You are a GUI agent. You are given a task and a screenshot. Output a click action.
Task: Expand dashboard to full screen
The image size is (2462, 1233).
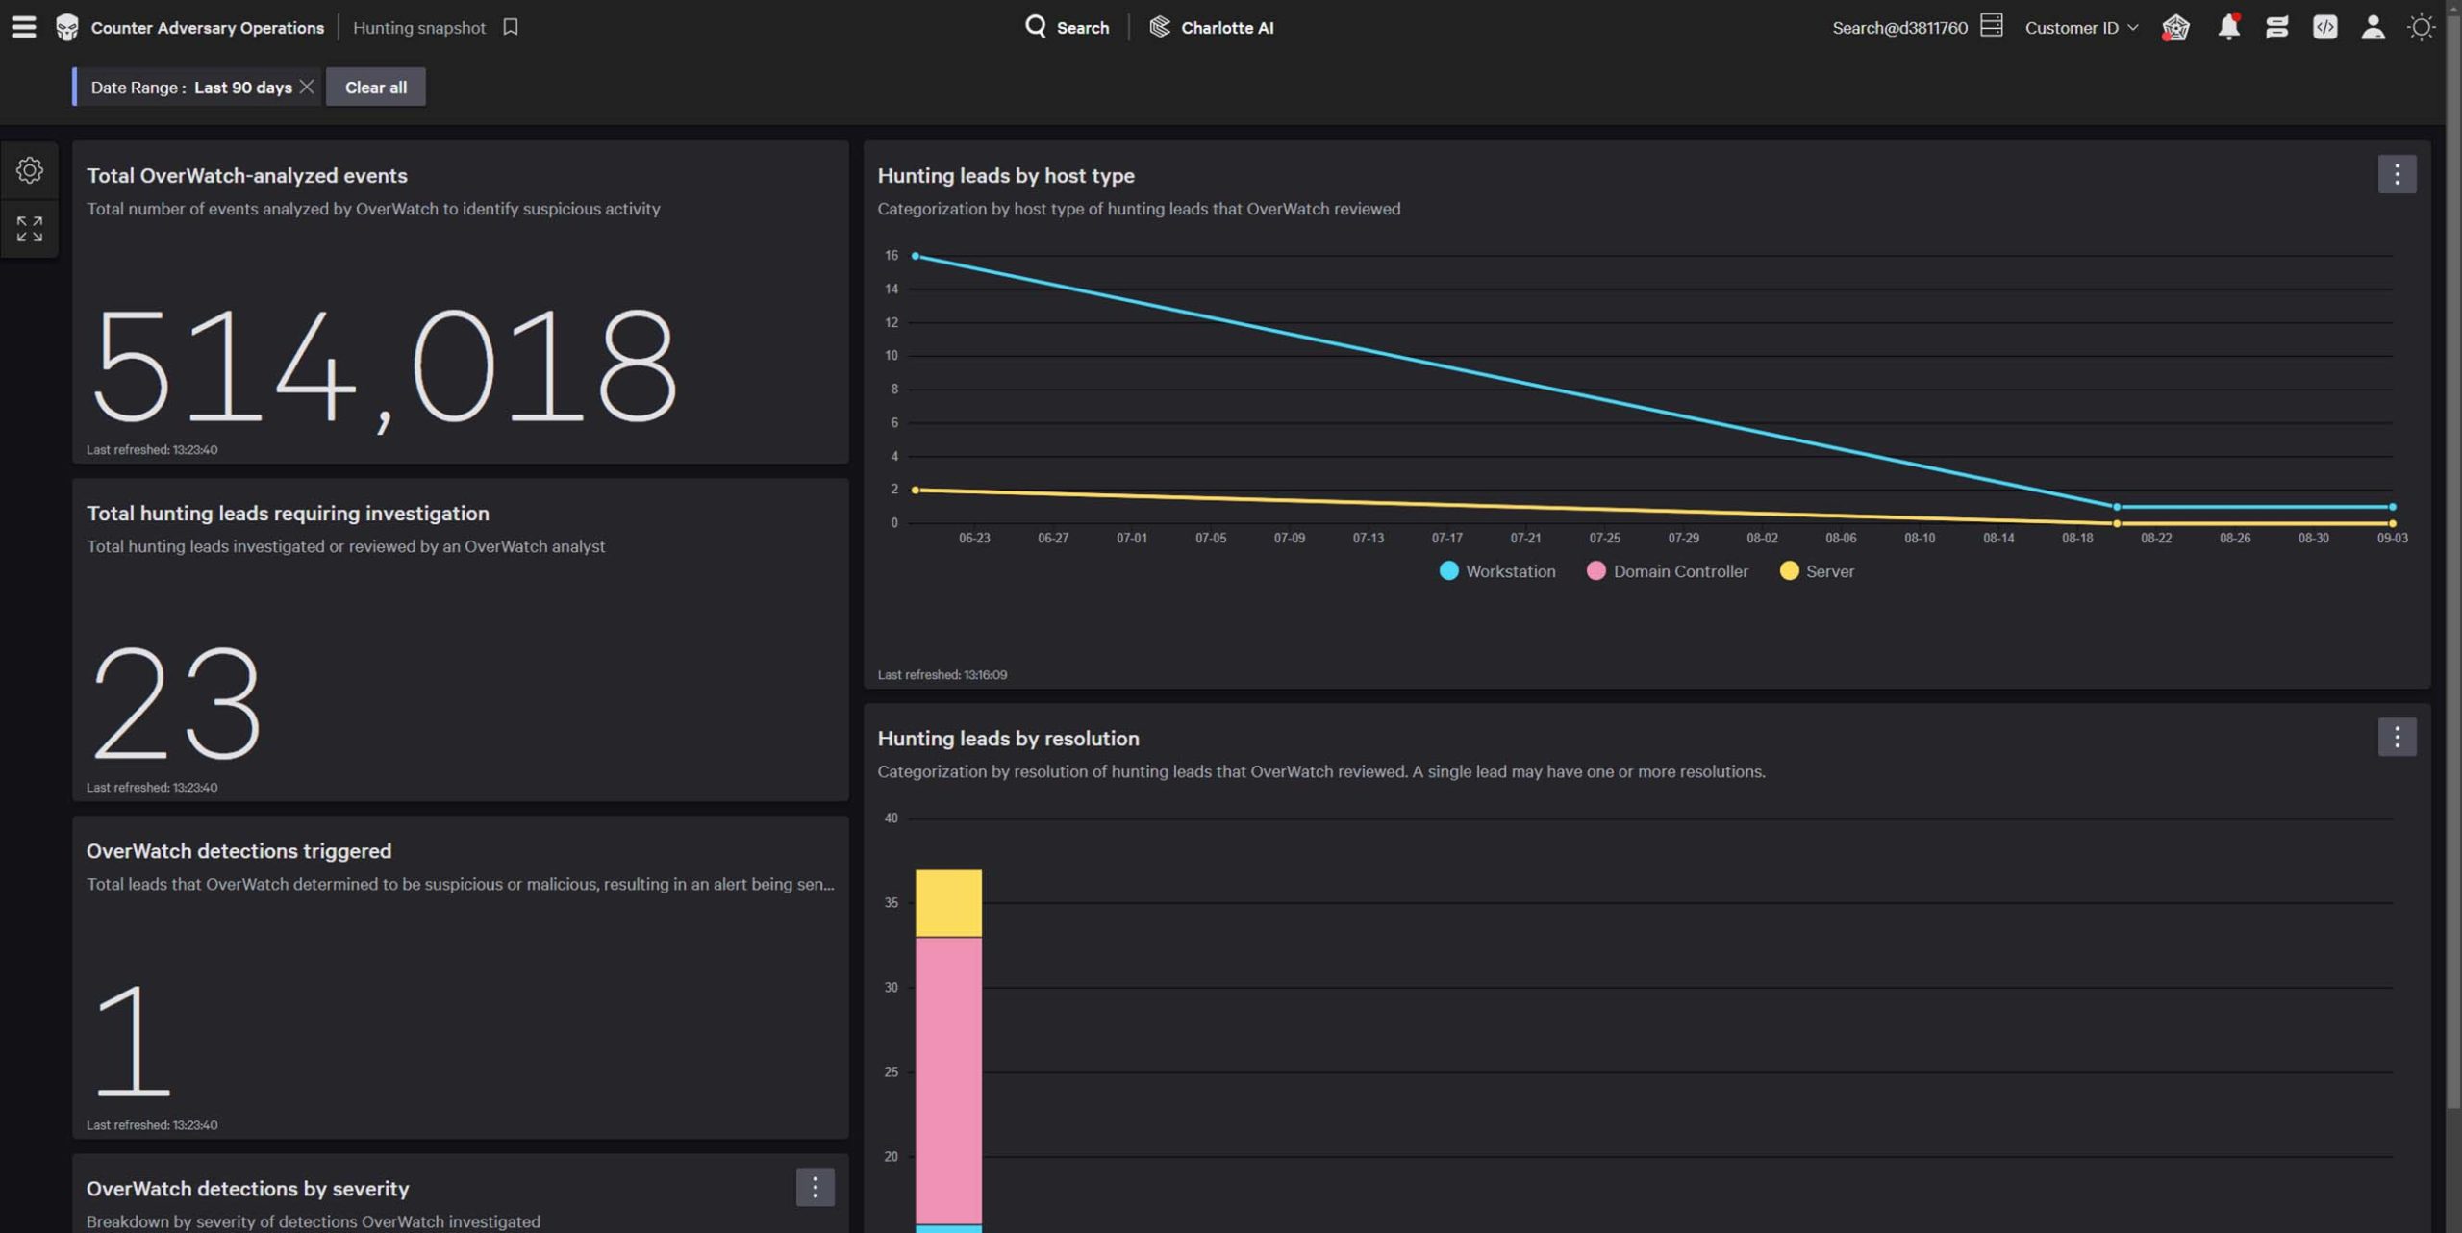pyautogui.click(x=30, y=228)
